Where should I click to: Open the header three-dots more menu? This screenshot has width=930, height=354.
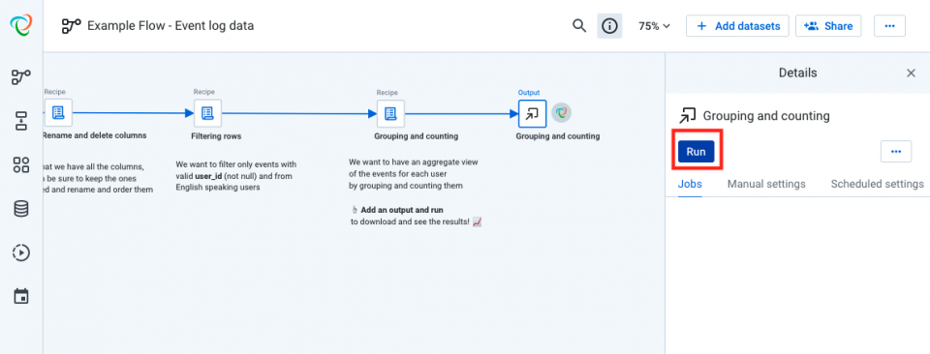click(889, 26)
